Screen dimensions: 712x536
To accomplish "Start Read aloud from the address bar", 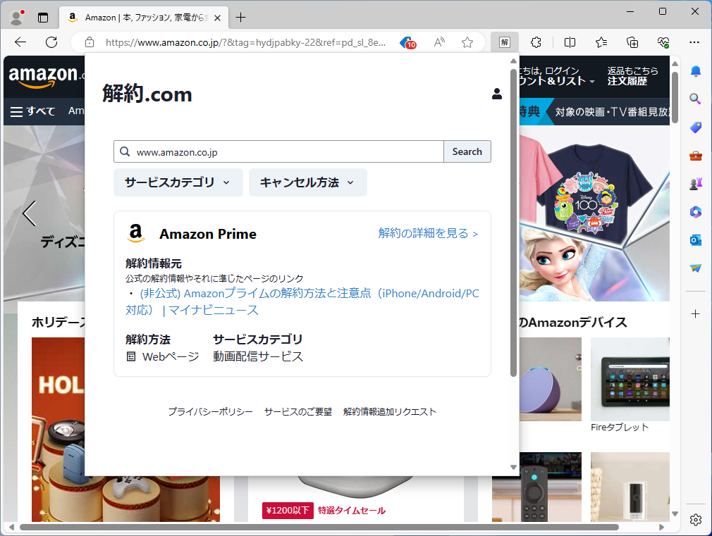I will [439, 42].
